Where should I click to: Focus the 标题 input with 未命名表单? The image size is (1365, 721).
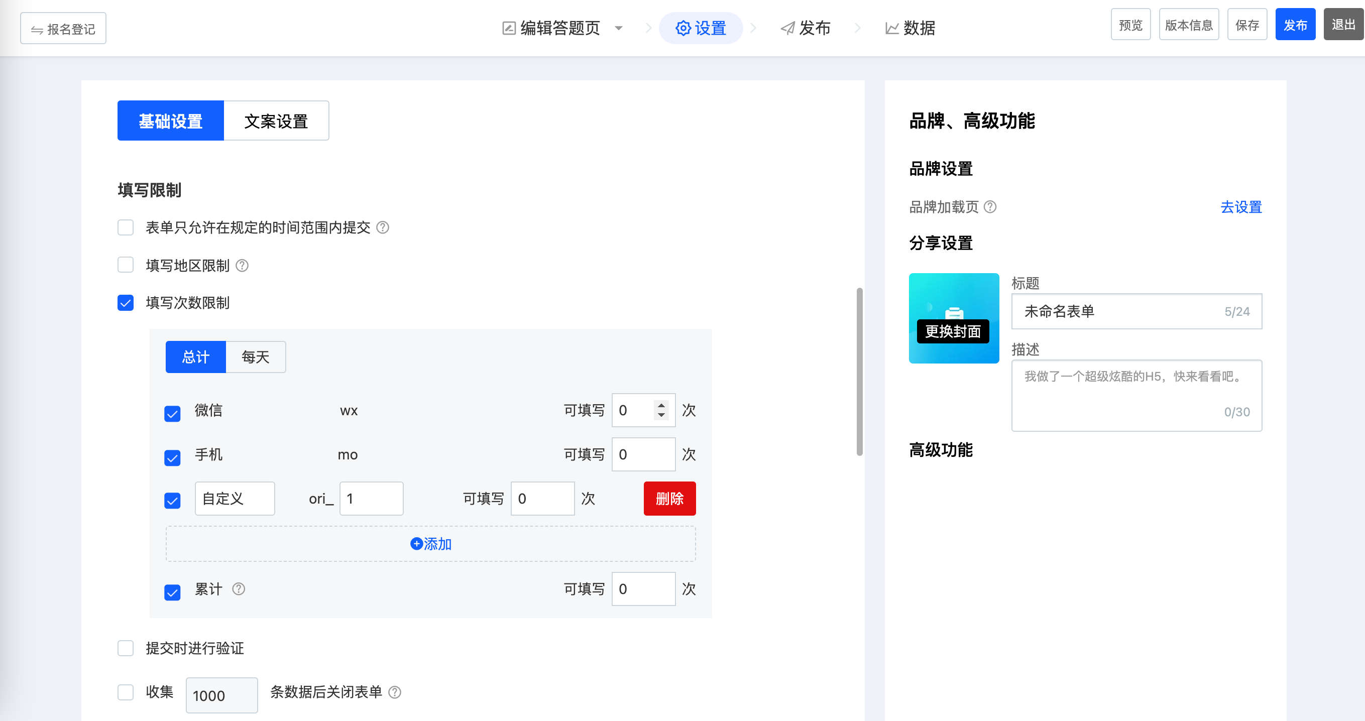click(x=1136, y=311)
